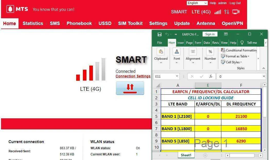Open the Clipboard group in Excel

pyautogui.click(x=161, y=56)
